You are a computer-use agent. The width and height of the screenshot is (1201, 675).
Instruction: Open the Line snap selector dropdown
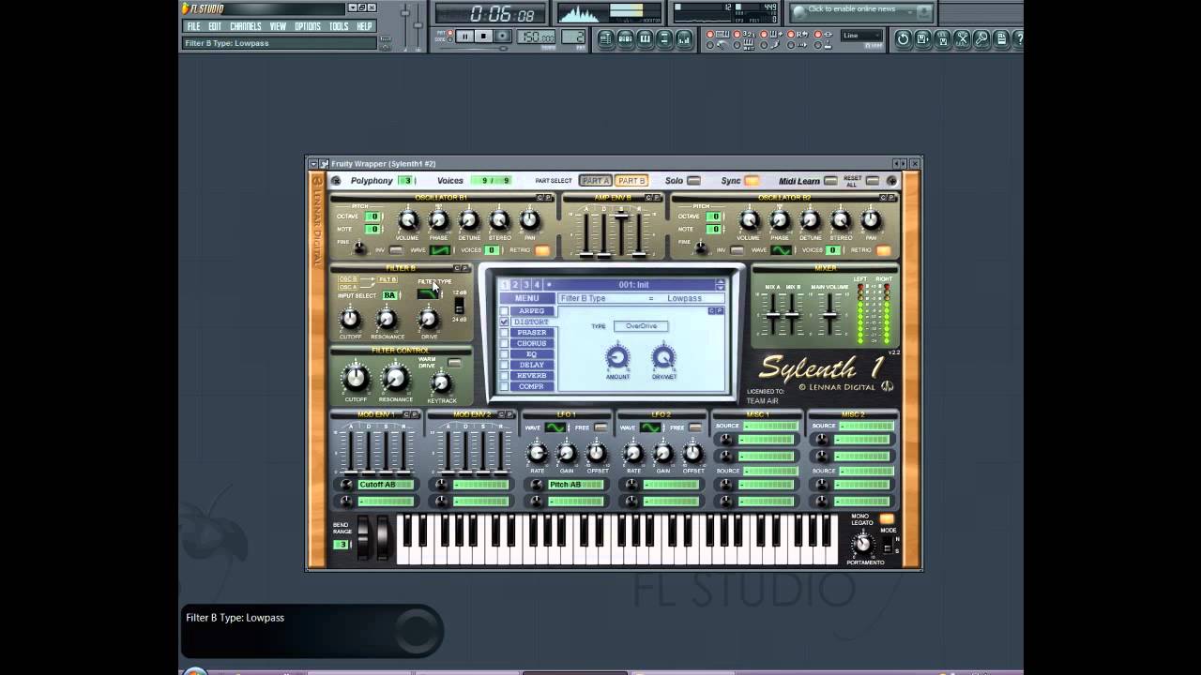(x=862, y=36)
